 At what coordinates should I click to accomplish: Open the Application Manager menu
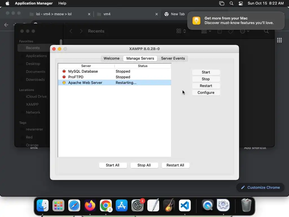coord(34,3)
